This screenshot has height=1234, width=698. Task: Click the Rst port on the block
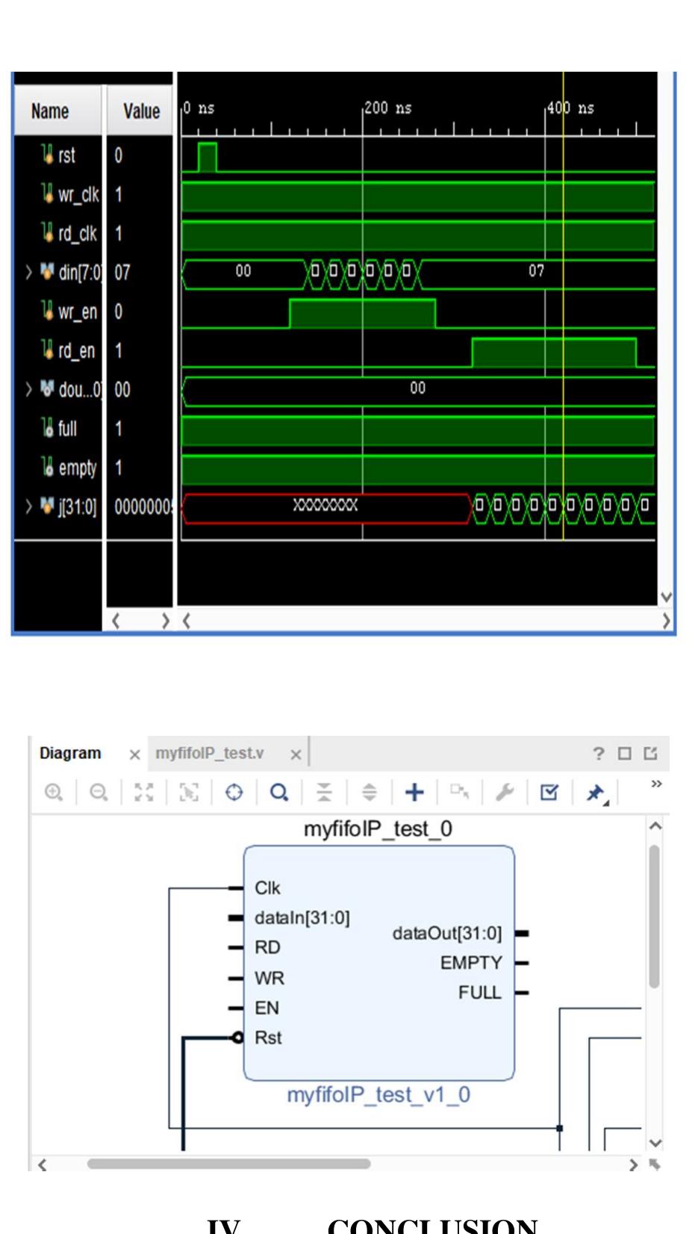[268, 1038]
